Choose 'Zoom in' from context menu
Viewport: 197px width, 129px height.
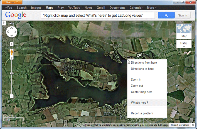[147, 80]
